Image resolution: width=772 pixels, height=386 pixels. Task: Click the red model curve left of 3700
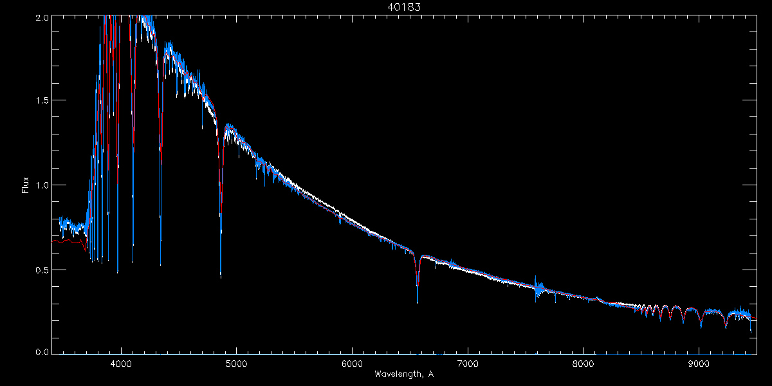[x=68, y=243]
